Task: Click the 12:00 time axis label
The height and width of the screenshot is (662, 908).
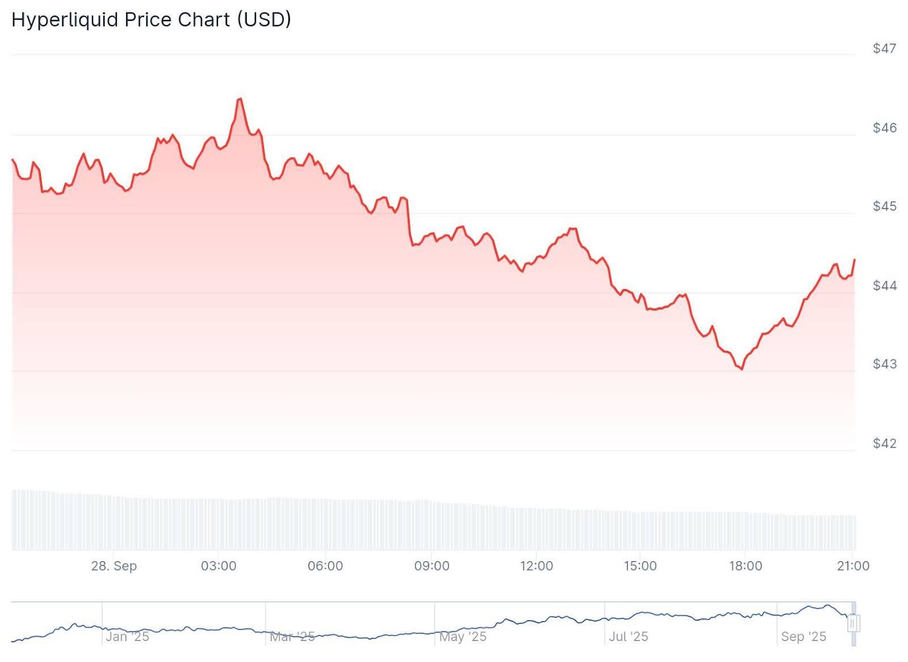Action: (536, 566)
